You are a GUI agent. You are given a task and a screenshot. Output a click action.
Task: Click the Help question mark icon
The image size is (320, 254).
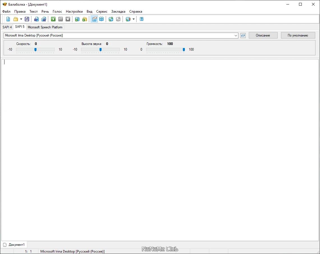[x=142, y=19]
